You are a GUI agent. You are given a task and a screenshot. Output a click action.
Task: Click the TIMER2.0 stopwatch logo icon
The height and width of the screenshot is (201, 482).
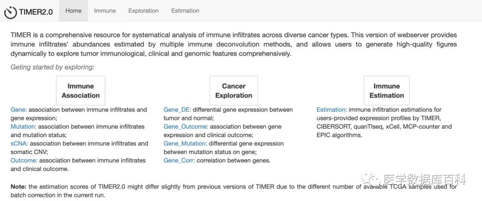tap(11, 12)
